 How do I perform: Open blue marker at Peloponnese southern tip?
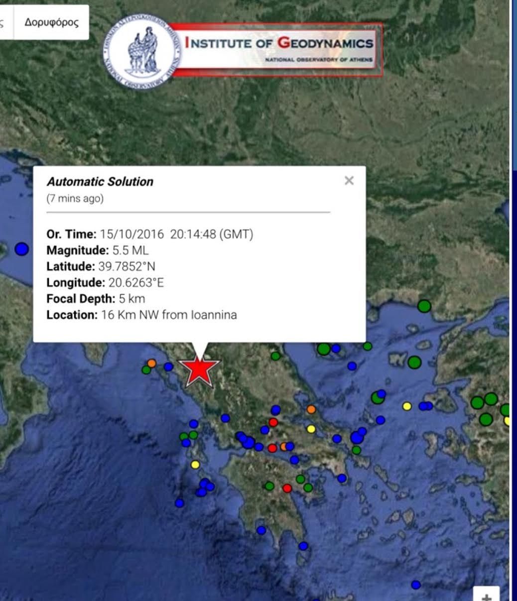tap(303, 546)
